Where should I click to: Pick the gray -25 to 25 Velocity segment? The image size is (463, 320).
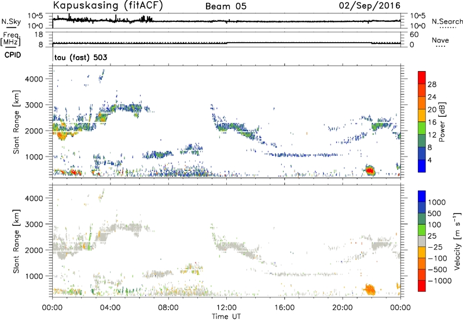(422, 241)
